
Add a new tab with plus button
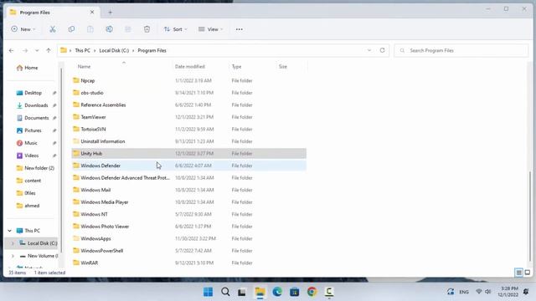pos(110,13)
